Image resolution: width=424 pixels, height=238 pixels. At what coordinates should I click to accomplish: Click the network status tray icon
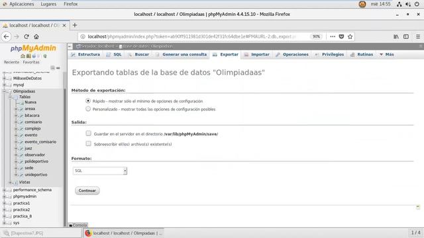399,4
